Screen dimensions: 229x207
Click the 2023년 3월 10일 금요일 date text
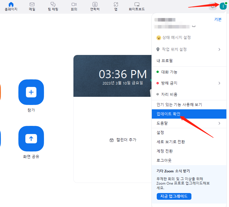click(x=123, y=83)
